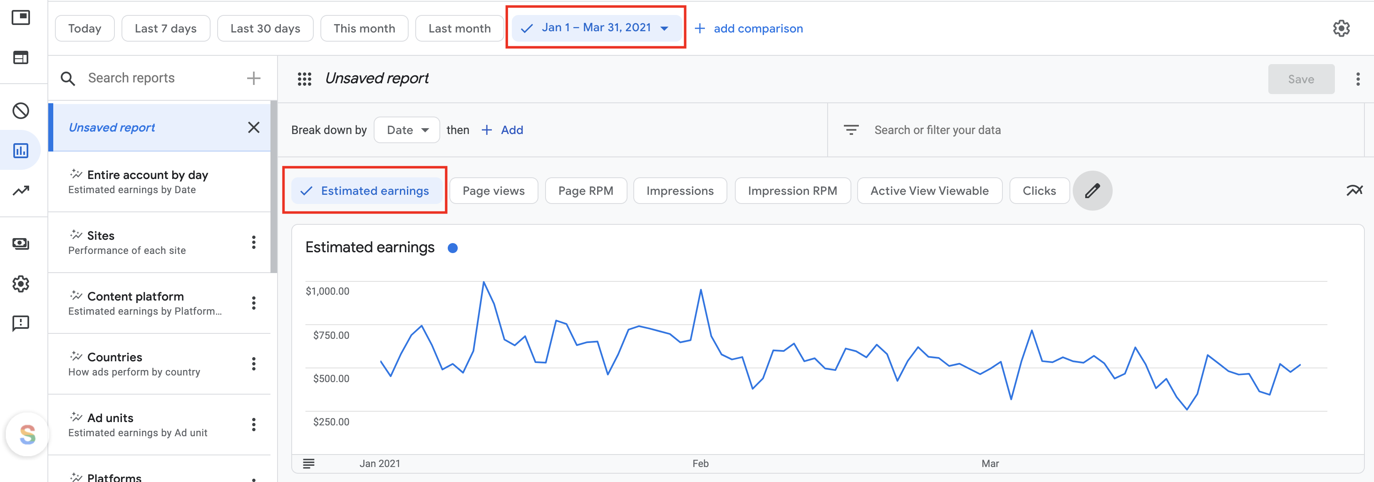Image resolution: width=1374 pixels, height=482 pixels.
Task: Open settings gear at top right
Action: click(1341, 28)
